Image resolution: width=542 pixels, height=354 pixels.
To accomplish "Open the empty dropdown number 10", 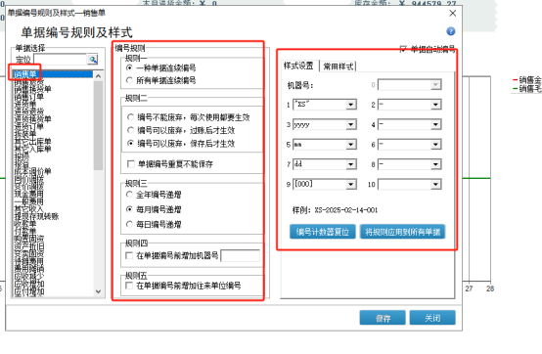I will 435,185.
